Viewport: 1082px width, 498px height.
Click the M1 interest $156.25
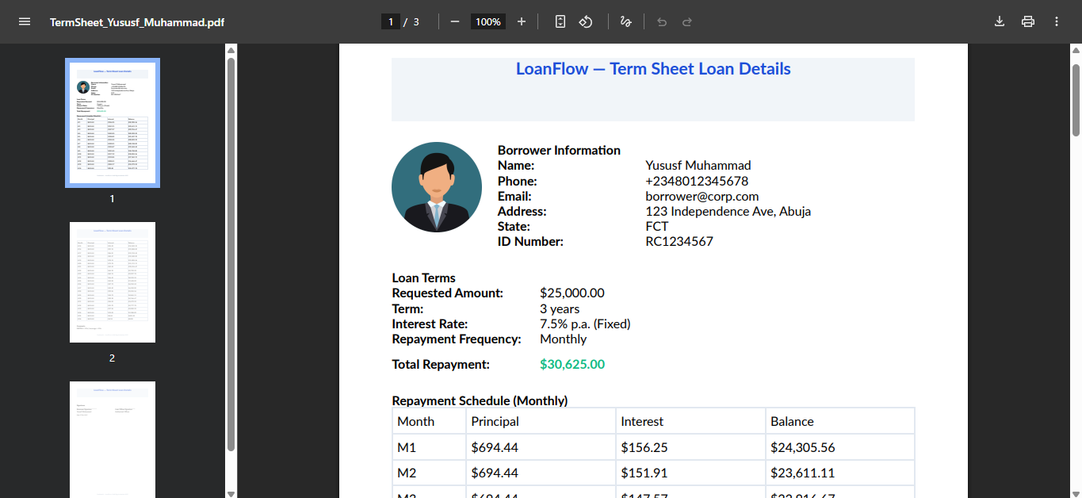coord(644,447)
